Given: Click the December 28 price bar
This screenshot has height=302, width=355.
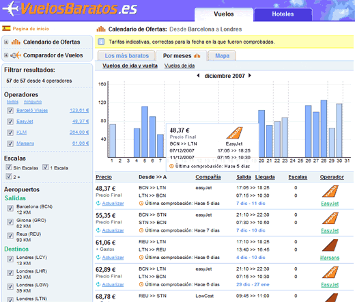Looking at the screenshot, I should point(324,128).
